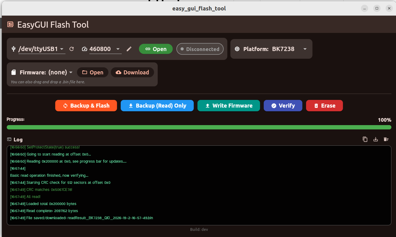The image size is (396, 237).
Task: Click the 'All read!' log line
Action: click(25, 197)
